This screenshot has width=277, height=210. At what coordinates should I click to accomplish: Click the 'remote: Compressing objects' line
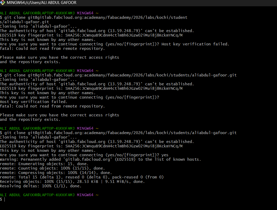(x=56, y=173)
